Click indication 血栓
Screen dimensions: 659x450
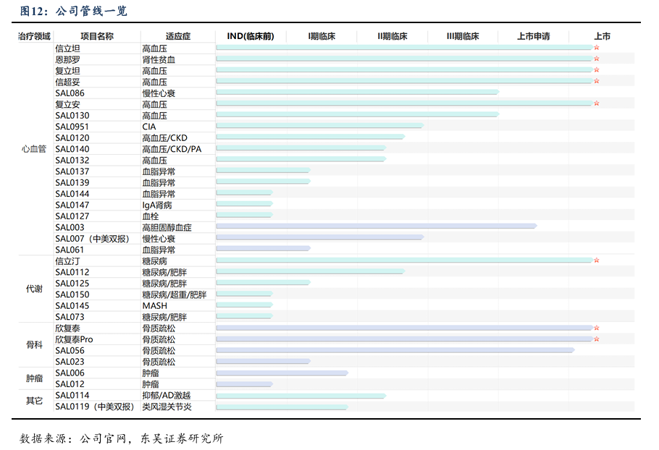pos(151,216)
